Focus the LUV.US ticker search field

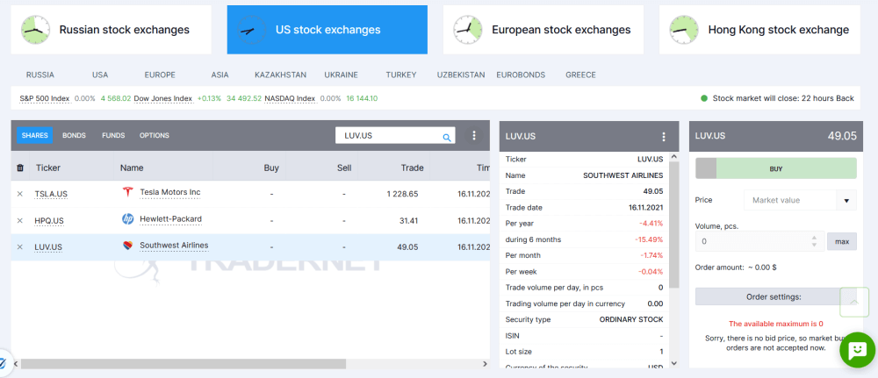coord(395,135)
